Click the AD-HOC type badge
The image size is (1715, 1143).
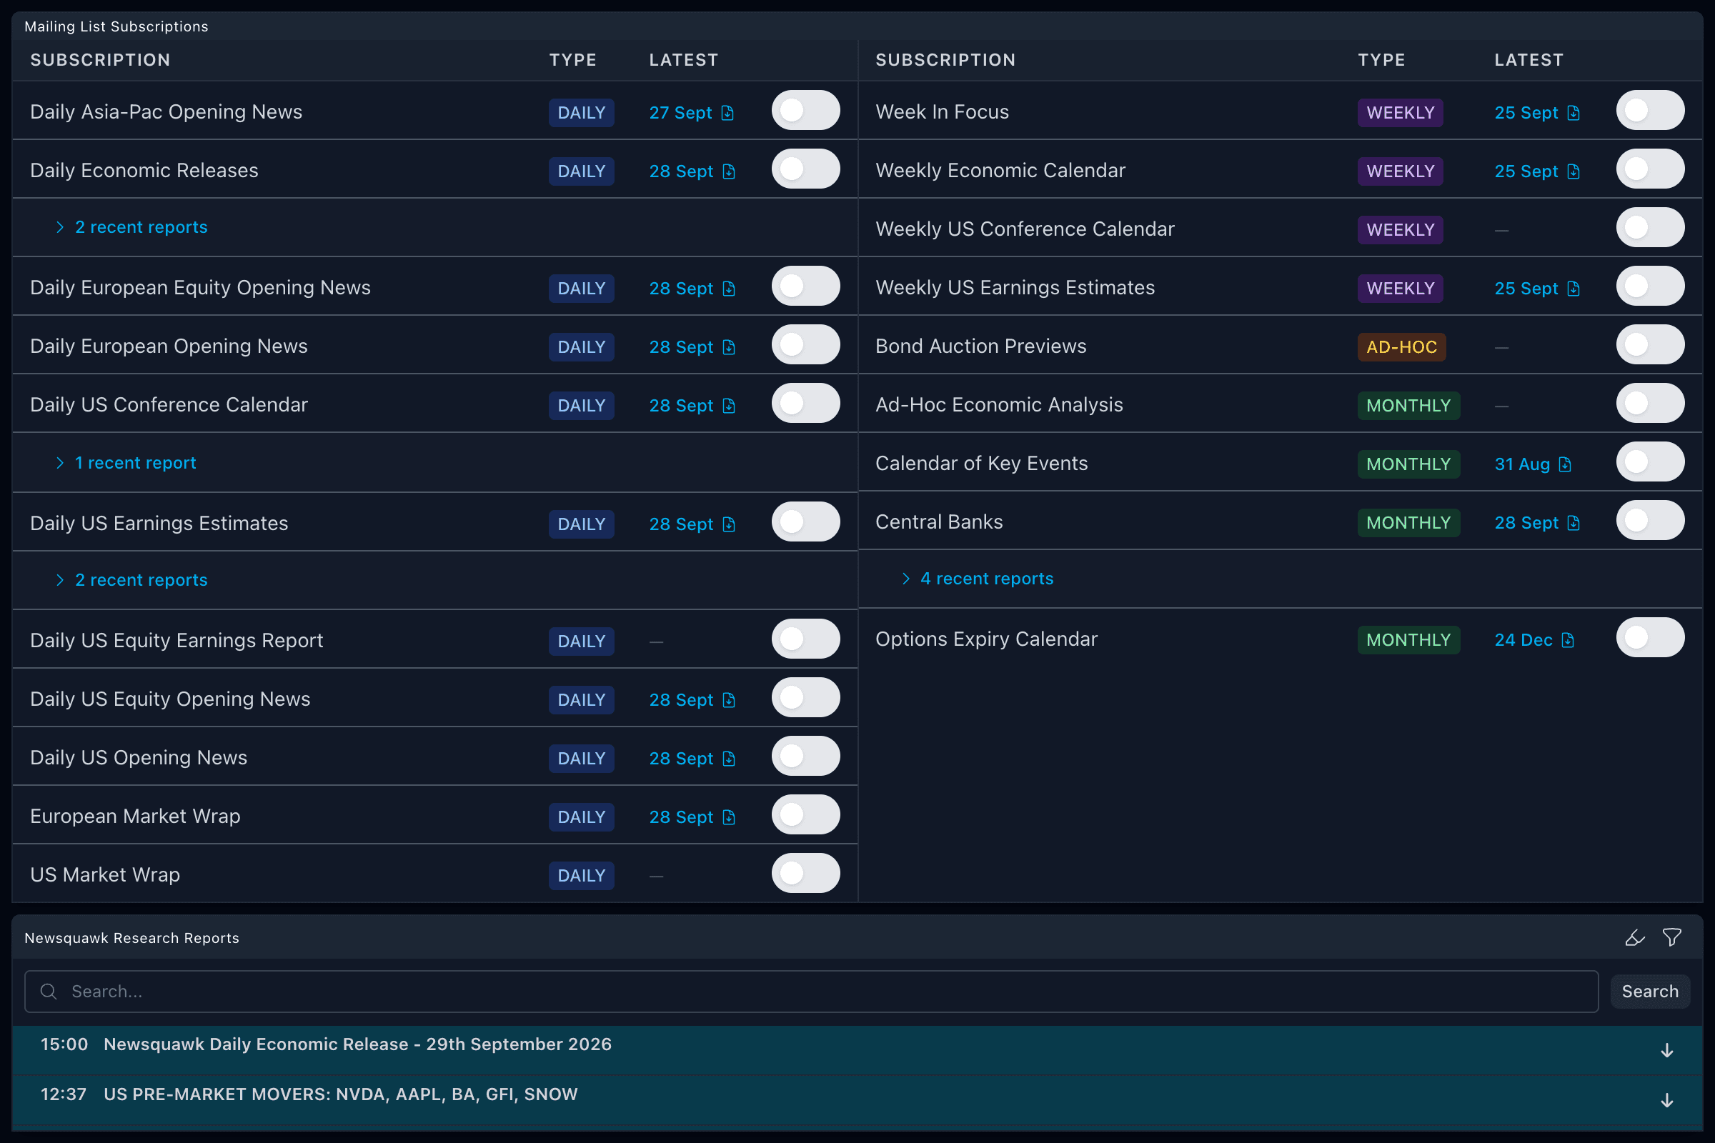[x=1401, y=347]
